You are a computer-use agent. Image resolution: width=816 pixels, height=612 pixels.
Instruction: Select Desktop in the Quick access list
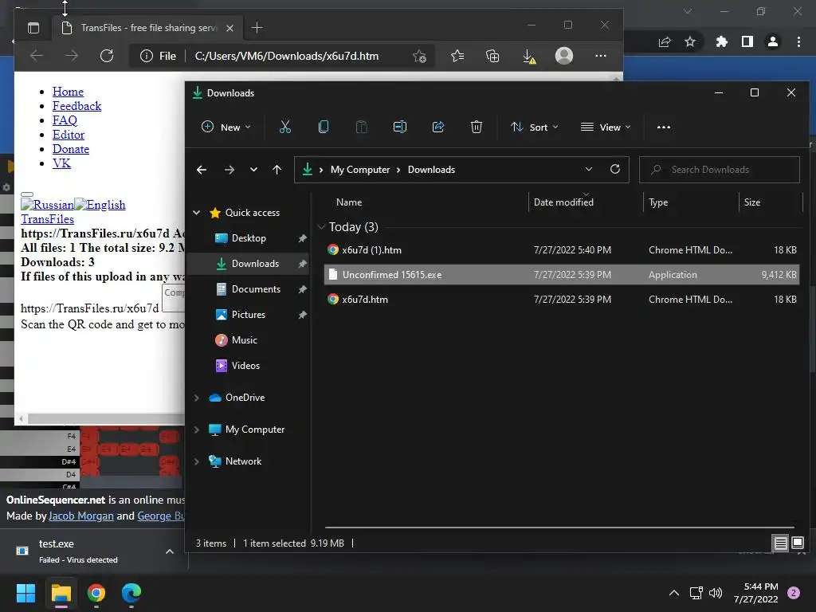[248, 237]
